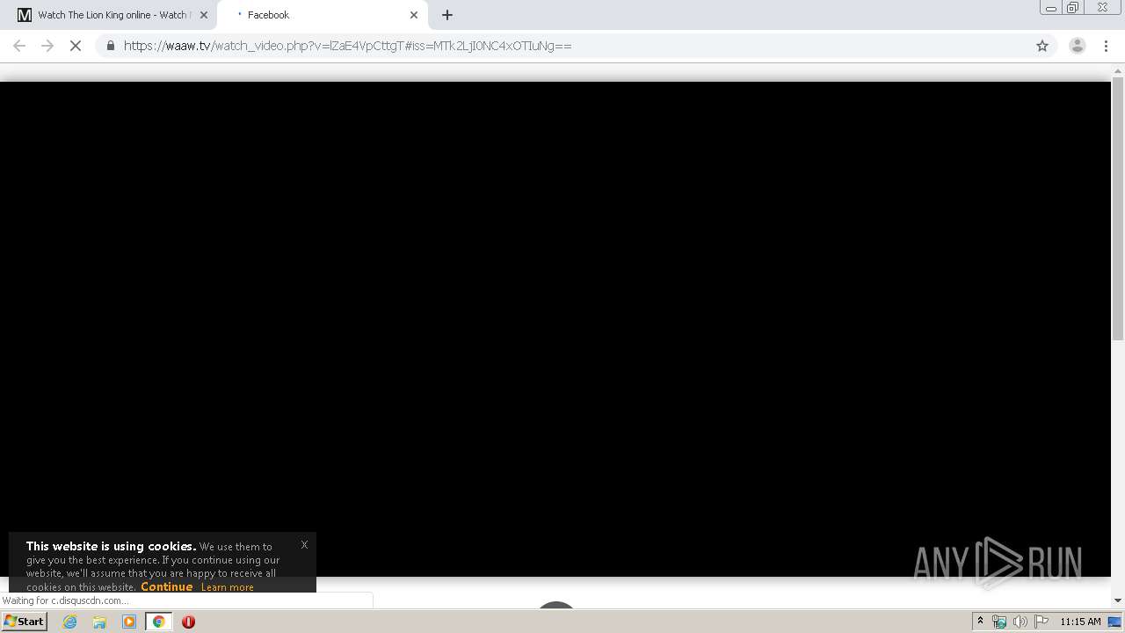Close the Facebook tab
1125x633 pixels.
tap(414, 15)
